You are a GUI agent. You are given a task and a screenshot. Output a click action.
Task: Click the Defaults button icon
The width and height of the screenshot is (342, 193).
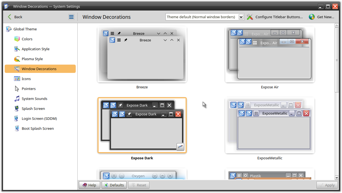coord(106,185)
